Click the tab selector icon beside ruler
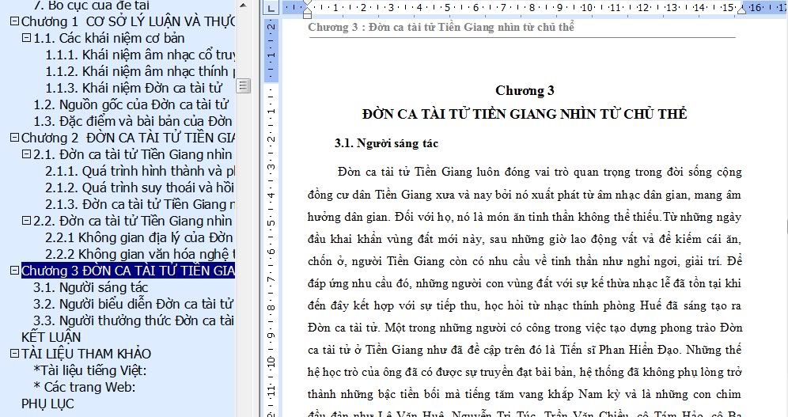This screenshot has width=788, height=417. 271,8
